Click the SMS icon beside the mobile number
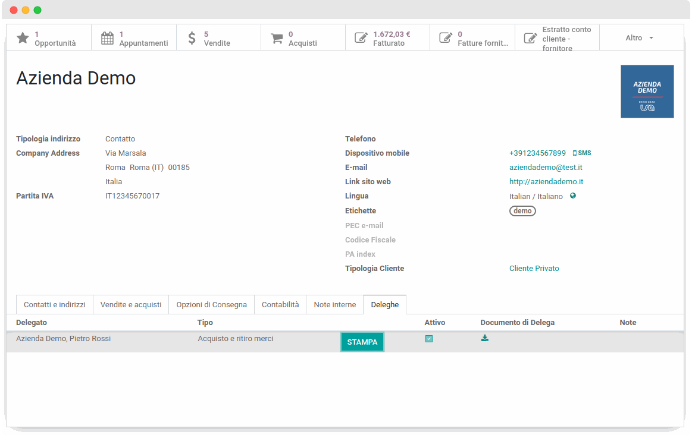The width and height of the screenshot is (692, 435). [x=581, y=153]
